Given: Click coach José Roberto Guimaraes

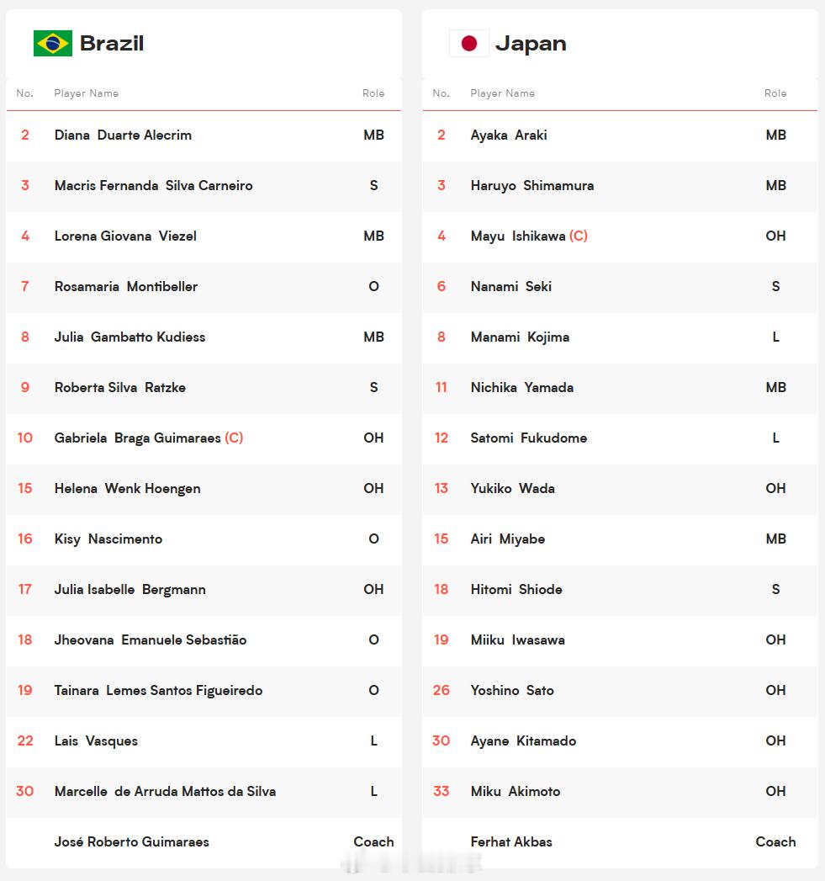Looking at the screenshot, I should click(131, 841).
